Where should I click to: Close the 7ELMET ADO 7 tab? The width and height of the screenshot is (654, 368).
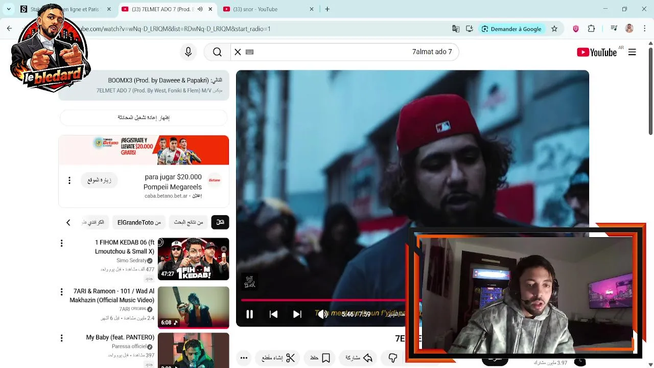pos(211,9)
